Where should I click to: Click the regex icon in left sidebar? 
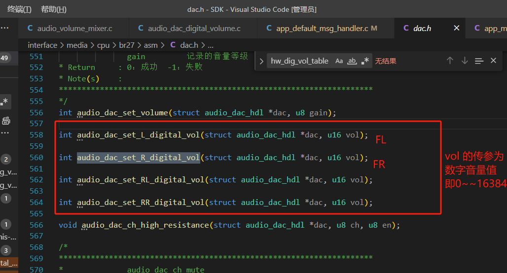click(5, 102)
